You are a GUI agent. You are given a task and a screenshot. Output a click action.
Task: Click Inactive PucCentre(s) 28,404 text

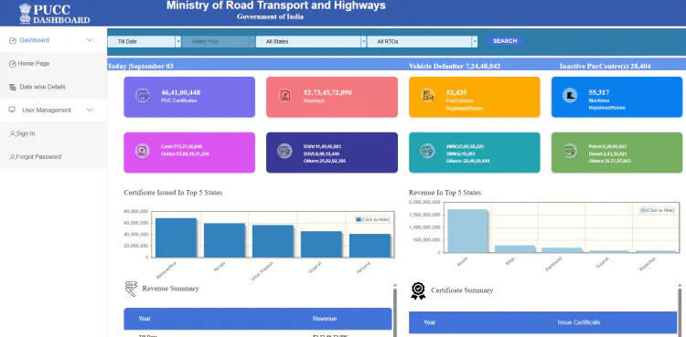pos(606,67)
